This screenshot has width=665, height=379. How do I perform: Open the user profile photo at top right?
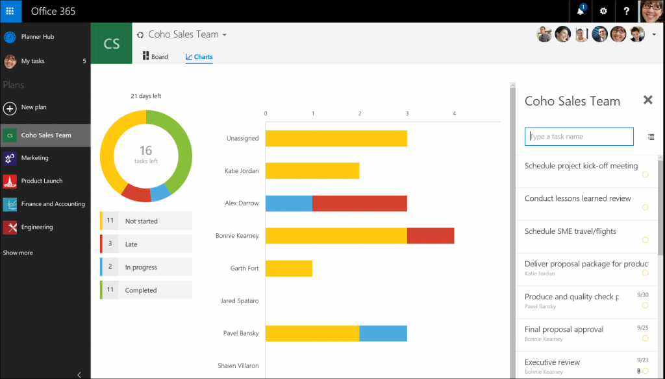click(651, 11)
